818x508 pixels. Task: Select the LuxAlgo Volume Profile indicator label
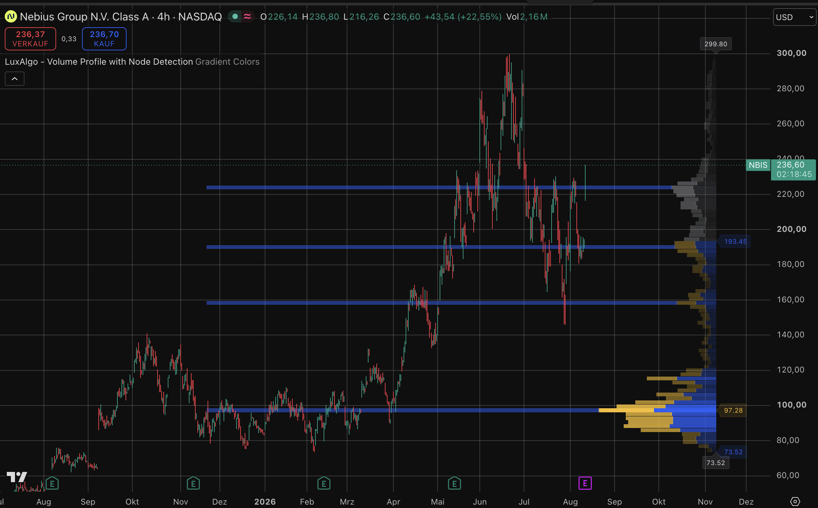click(x=99, y=62)
